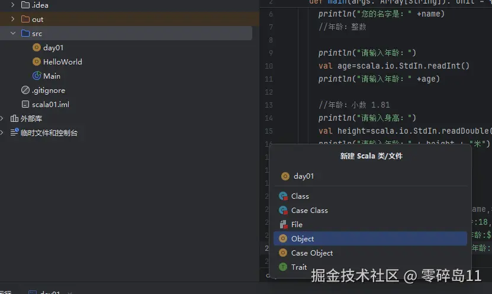Click the Case Object type icon

[x=283, y=253]
